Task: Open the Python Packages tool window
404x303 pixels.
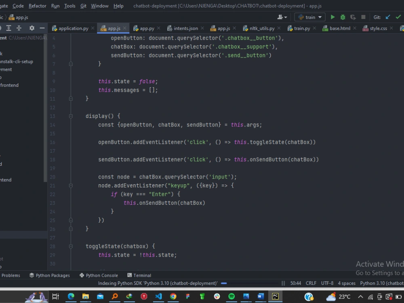Action: click(x=50, y=276)
